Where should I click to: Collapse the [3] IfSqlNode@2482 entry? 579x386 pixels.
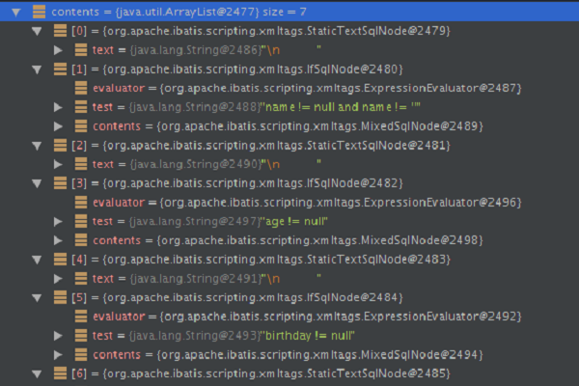point(37,183)
